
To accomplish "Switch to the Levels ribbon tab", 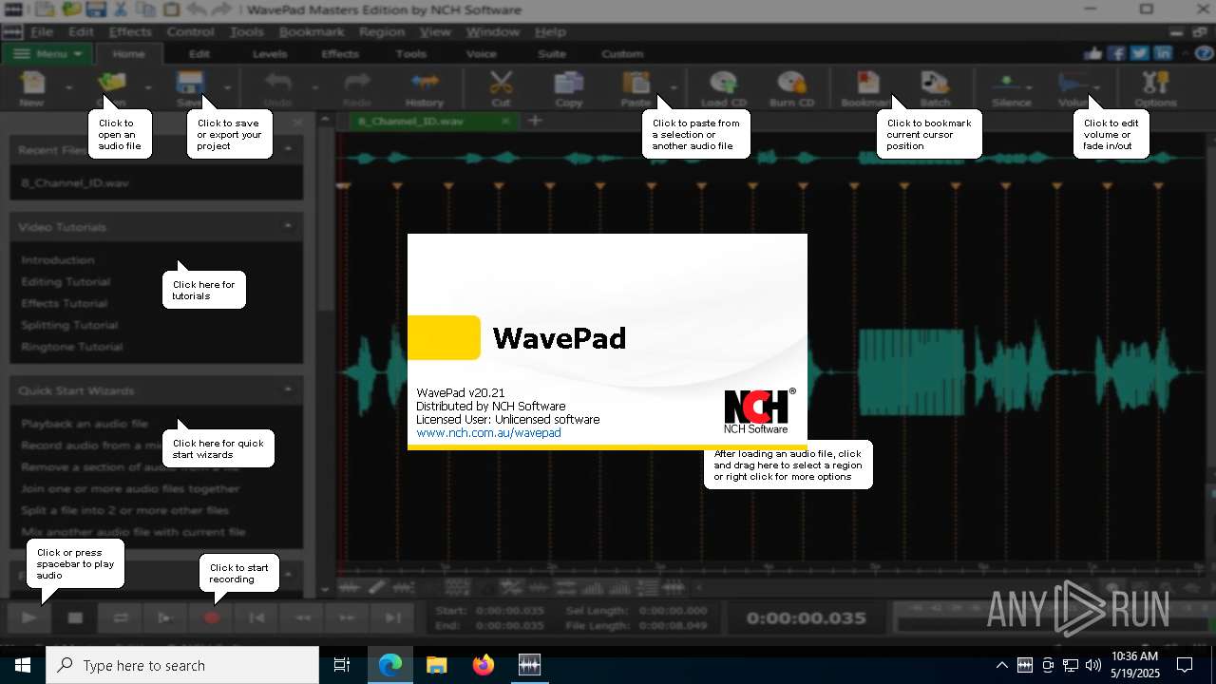I will pyautogui.click(x=270, y=54).
